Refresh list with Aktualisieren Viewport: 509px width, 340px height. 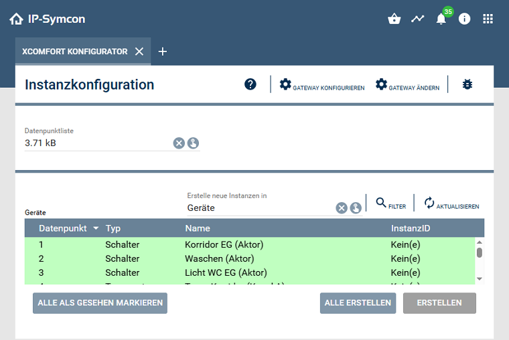(451, 203)
